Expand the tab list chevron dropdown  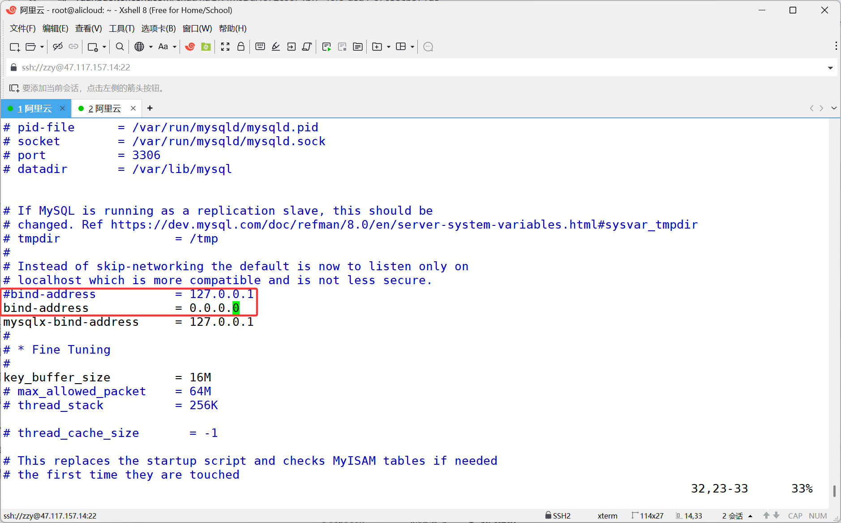tap(834, 108)
